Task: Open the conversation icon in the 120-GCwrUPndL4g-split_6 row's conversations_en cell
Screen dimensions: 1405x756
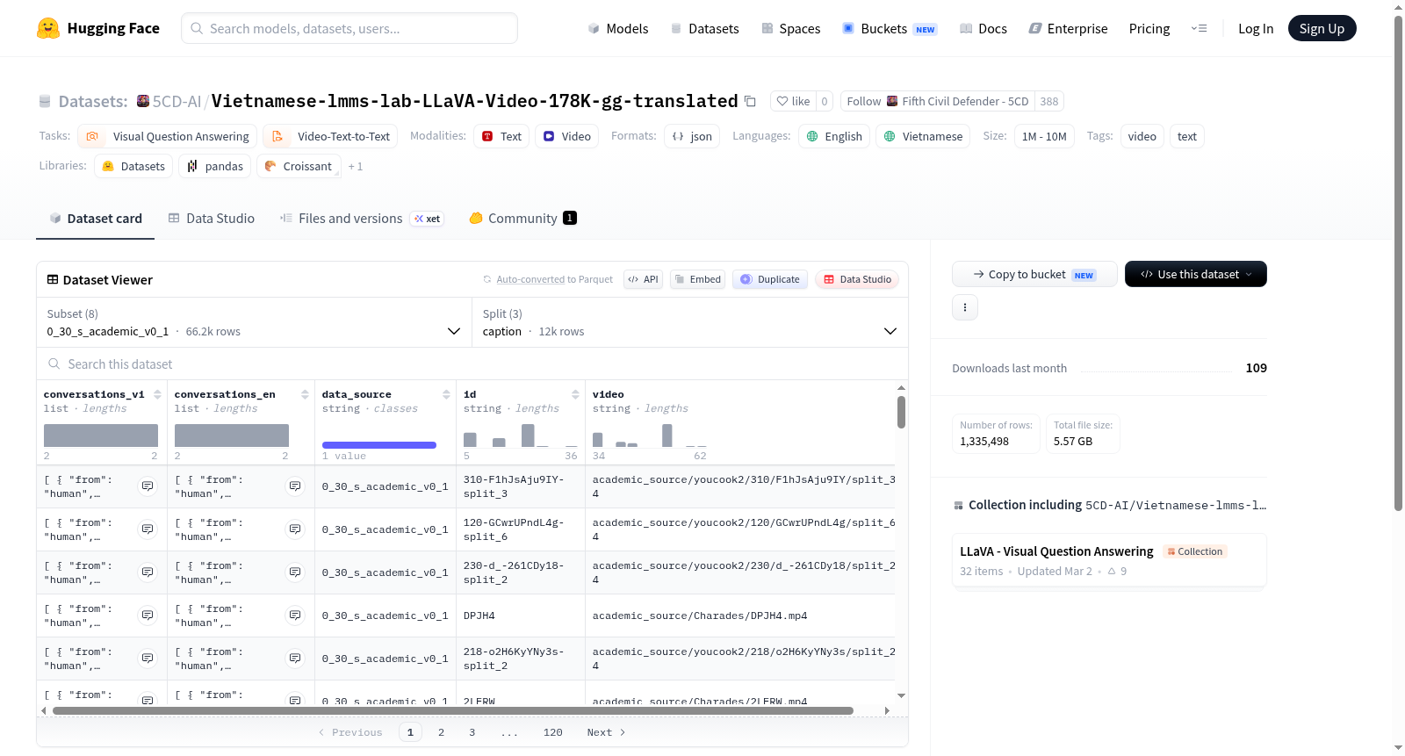Action: [x=295, y=529]
